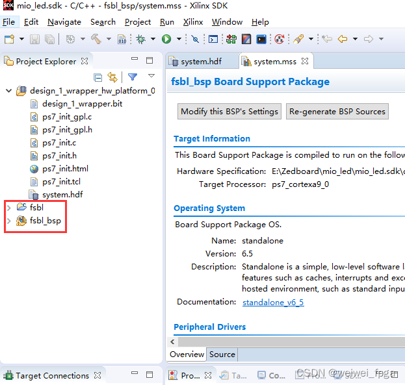Expand the fsbl_bsp project node
This screenshot has height=385, width=405.
tap(9, 221)
